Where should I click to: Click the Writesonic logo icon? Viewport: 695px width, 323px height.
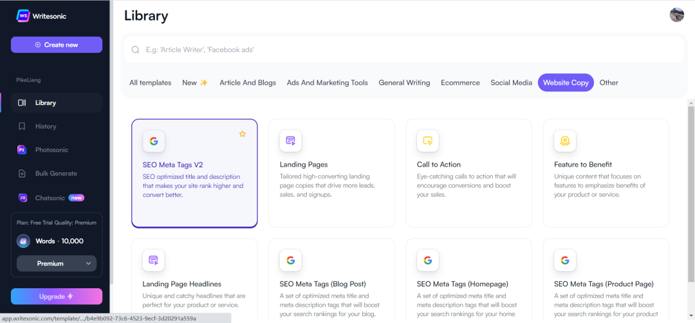(24, 16)
